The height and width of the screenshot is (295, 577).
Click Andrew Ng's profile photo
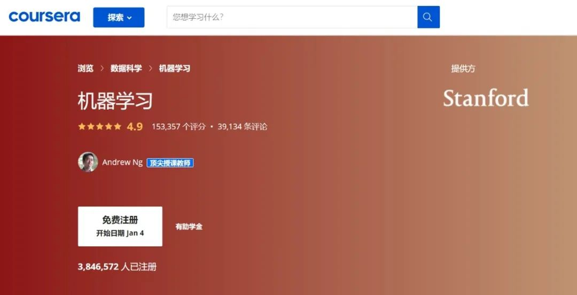[x=88, y=162]
